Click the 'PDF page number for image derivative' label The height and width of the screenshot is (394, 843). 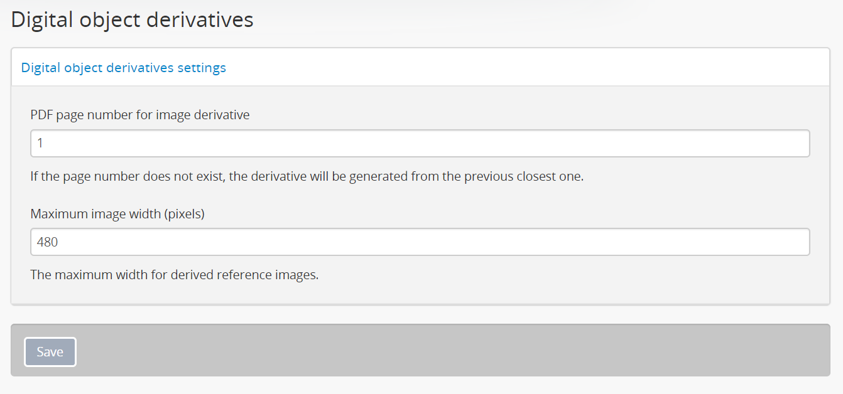pyautogui.click(x=140, y=115)
